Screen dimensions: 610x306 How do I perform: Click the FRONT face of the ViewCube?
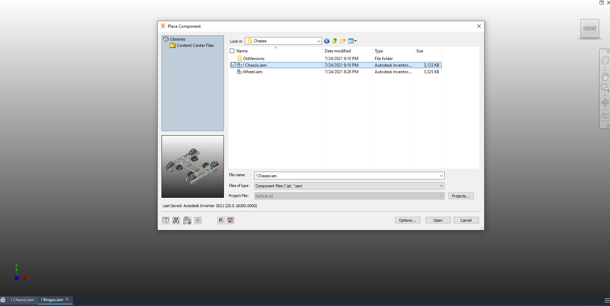click(590, 29)
